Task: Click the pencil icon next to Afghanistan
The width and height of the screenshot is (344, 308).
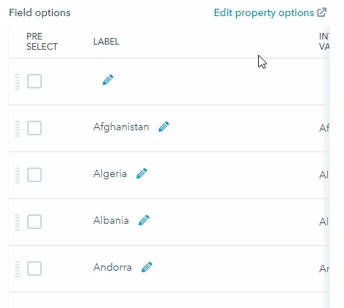Action: point(164,127)
